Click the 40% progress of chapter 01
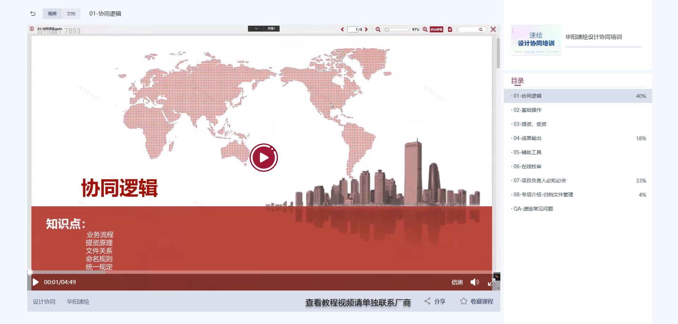Screen dimensions: 678x324 pos(641,96)
